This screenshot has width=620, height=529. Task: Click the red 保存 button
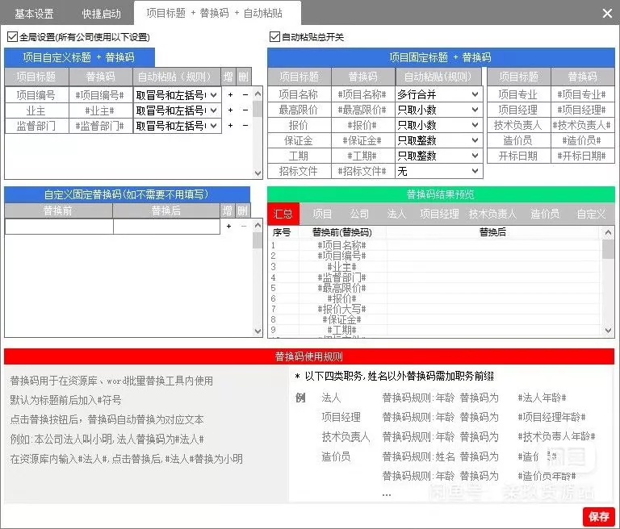[599, 516]
